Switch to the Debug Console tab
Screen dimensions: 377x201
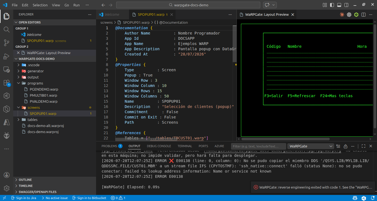159,146
